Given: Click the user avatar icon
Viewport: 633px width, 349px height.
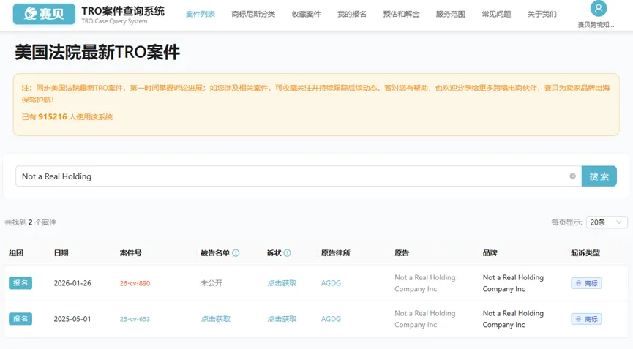Looking at the screenshot, I should 599,10.
